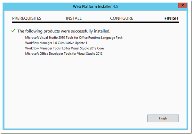Click the separator line under step headers
Image resolution: width=192 pixels, height=134 pixels.
95,23
